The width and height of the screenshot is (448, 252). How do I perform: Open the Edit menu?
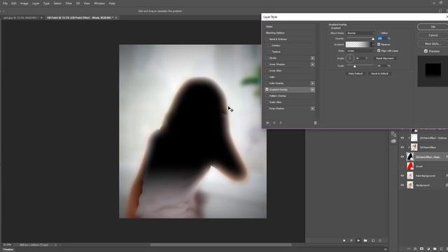click(x=14, y=3)
